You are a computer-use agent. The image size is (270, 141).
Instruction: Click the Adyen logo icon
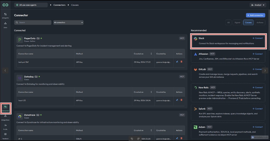tap(195, 127)
